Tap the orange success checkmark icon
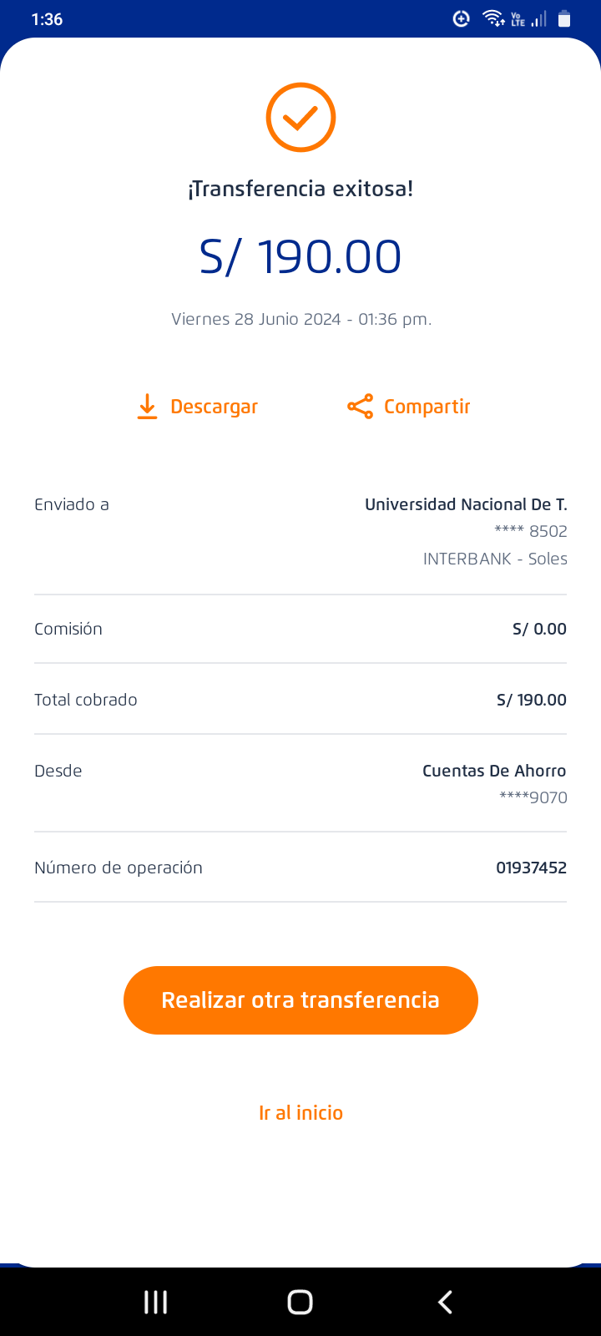This screenshot has height=1336, width=601. [300, 118]
